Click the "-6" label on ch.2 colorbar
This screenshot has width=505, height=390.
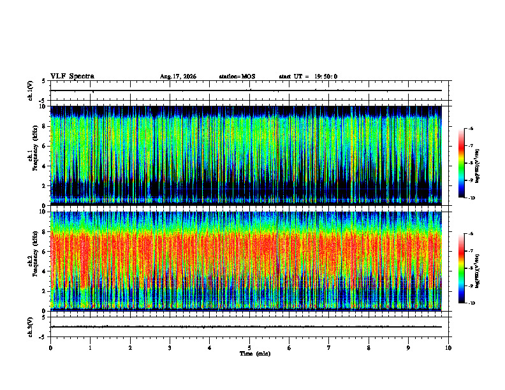coord(471,234)
